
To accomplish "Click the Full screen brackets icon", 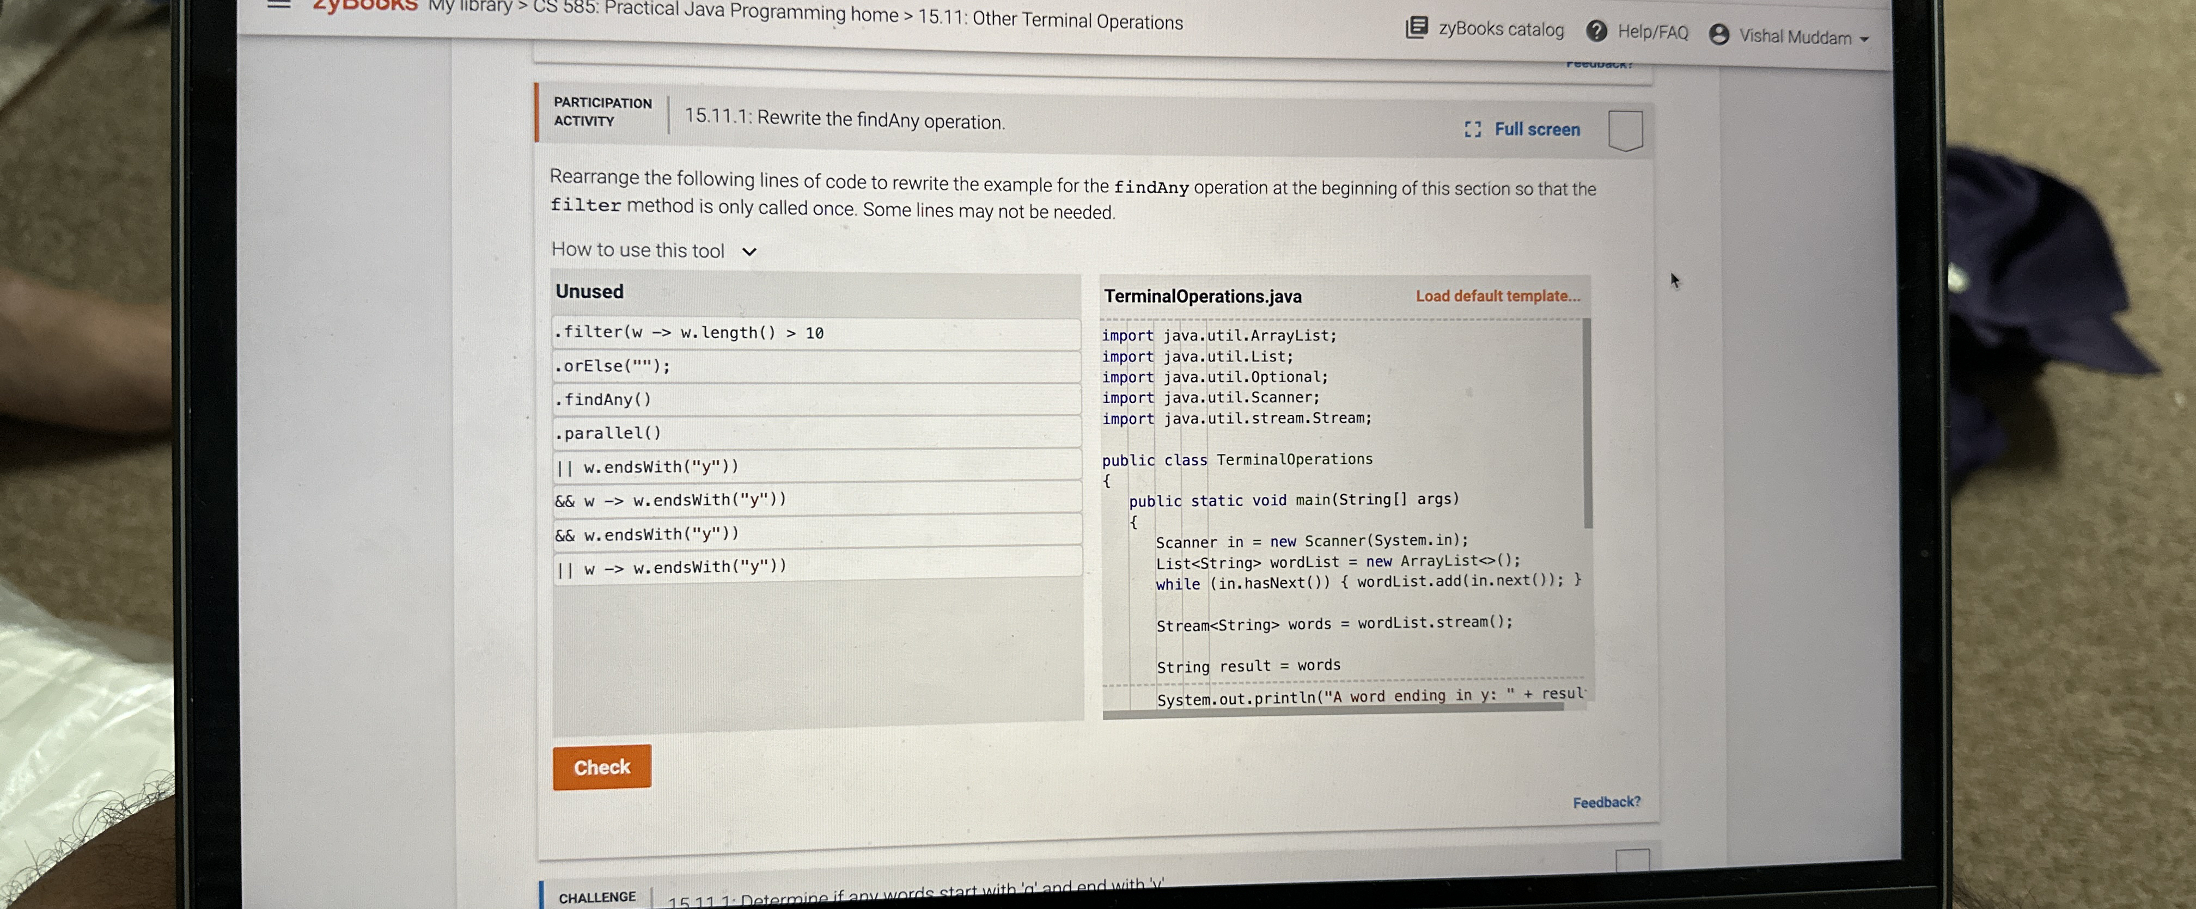I will (1472, 130).
